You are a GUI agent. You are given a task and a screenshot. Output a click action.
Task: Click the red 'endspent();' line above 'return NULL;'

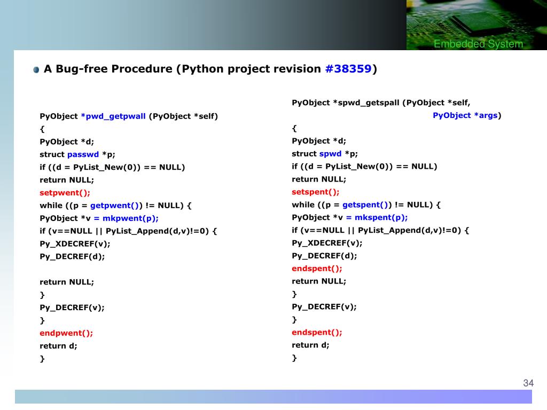[317, 269]
